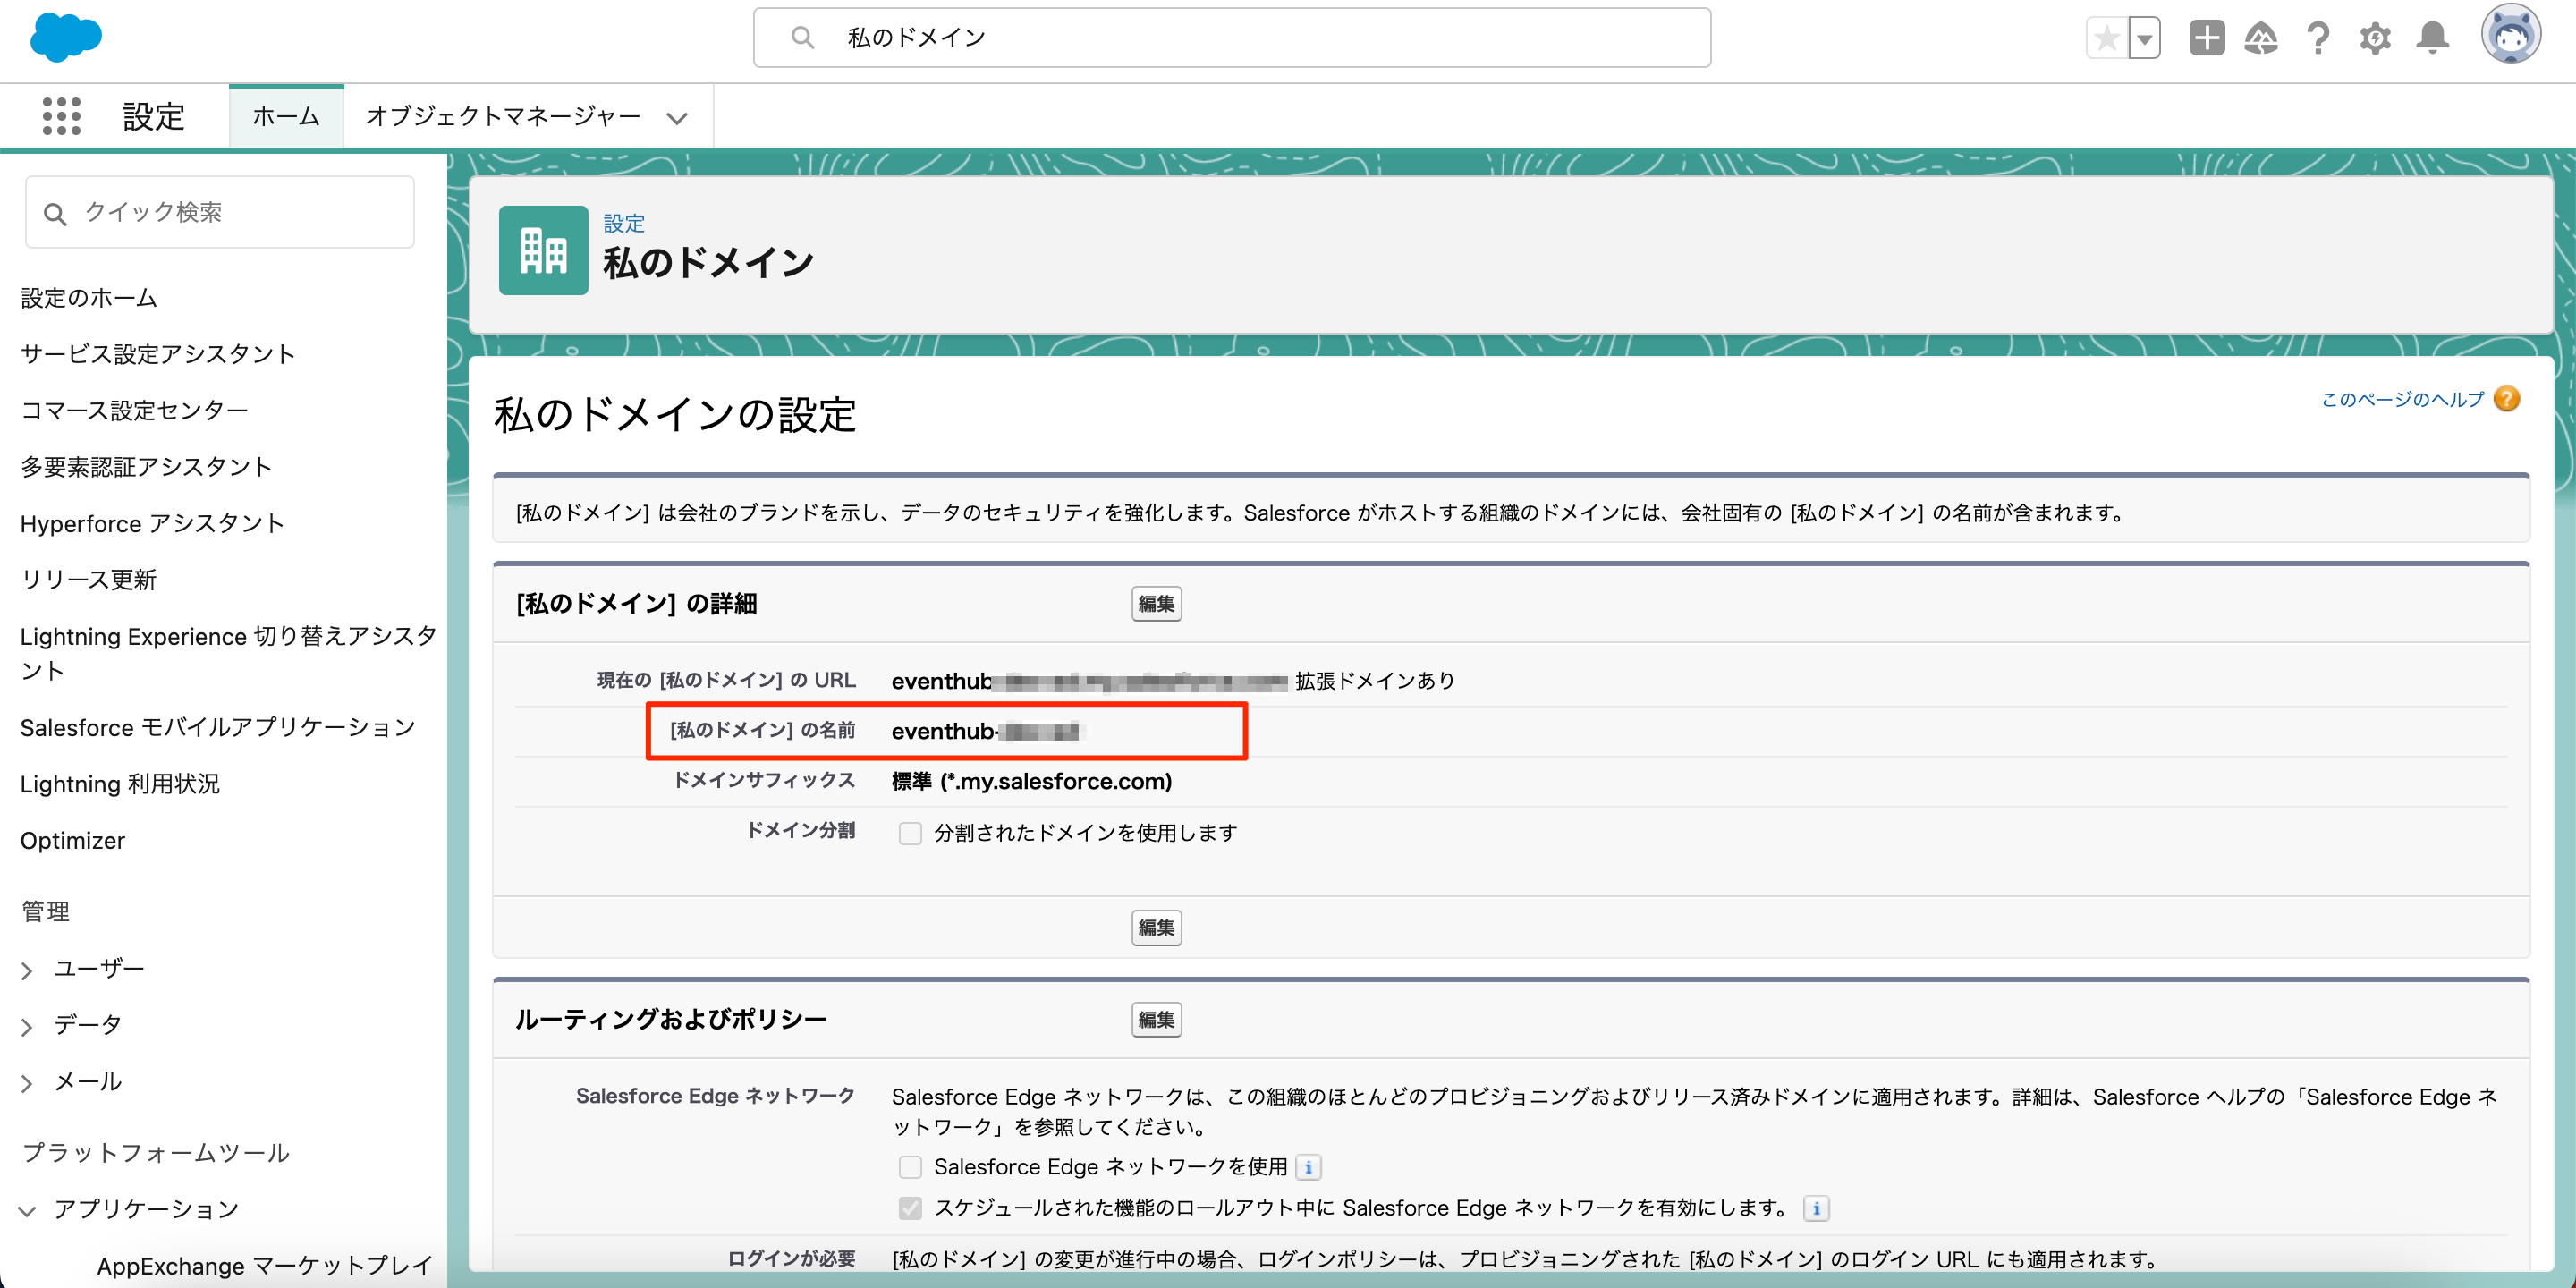Screen dimensions: 2576x1288
Task: Click the info icon beside Edge network checkbox
Action: [x=1308, y=1167]
